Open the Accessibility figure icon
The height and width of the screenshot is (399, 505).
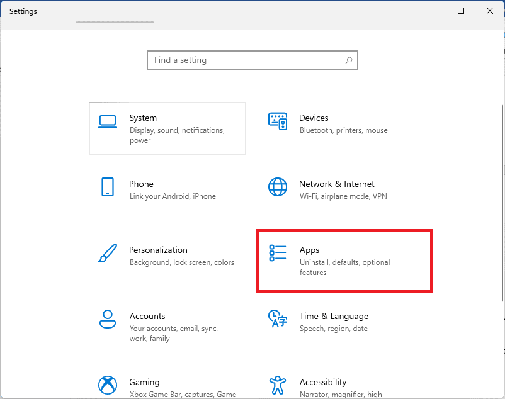pos(278,385)
